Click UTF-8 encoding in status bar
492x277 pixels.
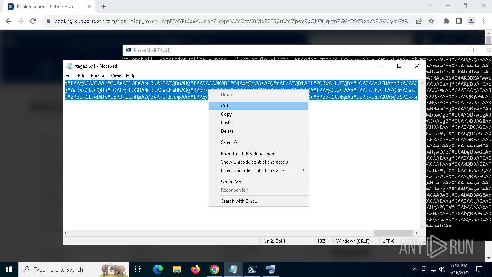[388, 241]
